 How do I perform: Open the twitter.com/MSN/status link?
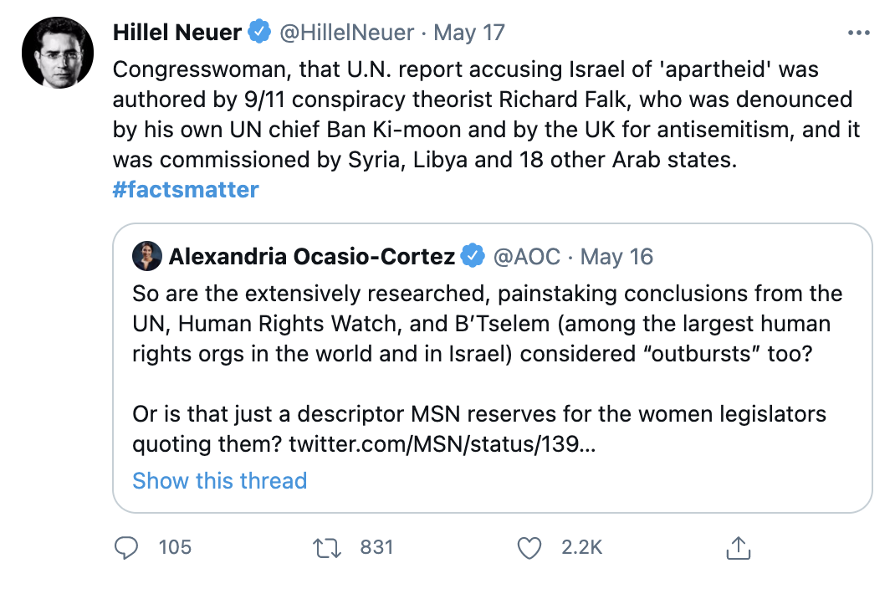(442, 444)
